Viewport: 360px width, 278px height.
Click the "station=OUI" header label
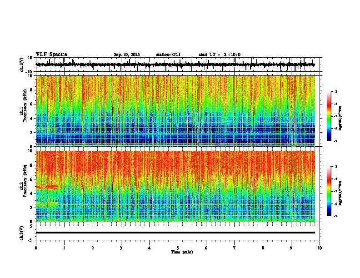[168, 55]
